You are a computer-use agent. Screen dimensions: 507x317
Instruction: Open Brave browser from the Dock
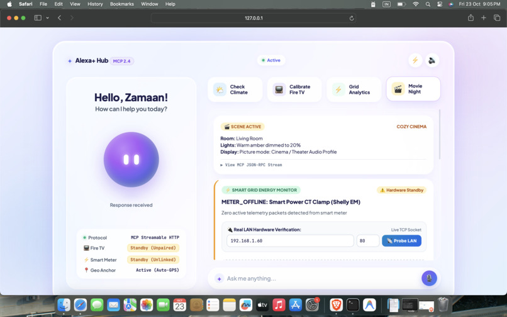(337, 304)
